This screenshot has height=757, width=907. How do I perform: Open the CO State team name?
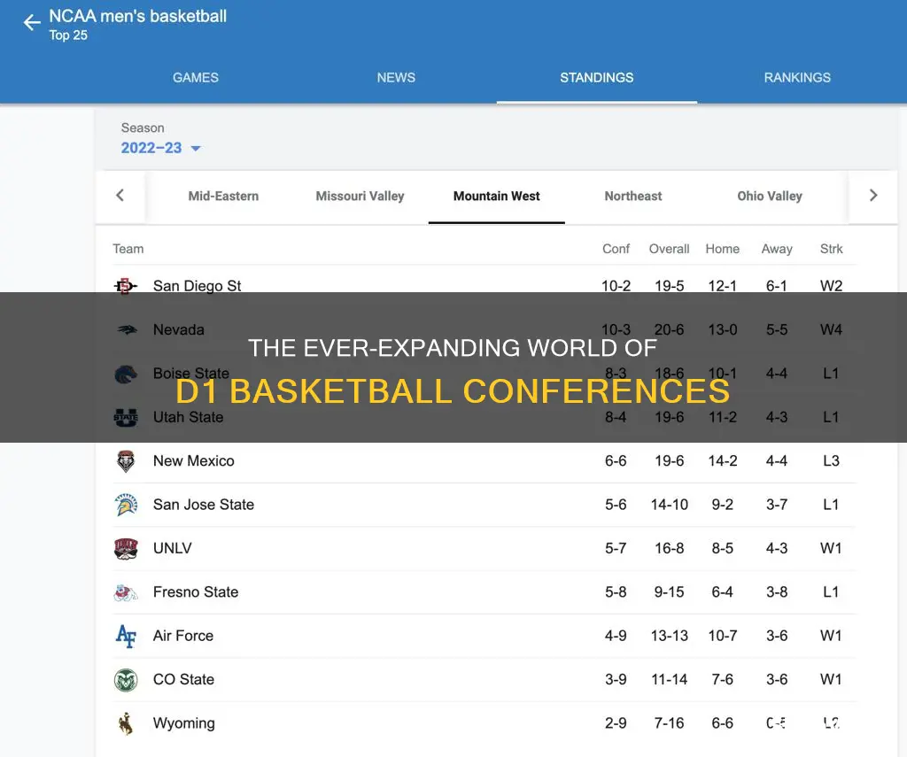pyautogui.click(x=183, y=679)
